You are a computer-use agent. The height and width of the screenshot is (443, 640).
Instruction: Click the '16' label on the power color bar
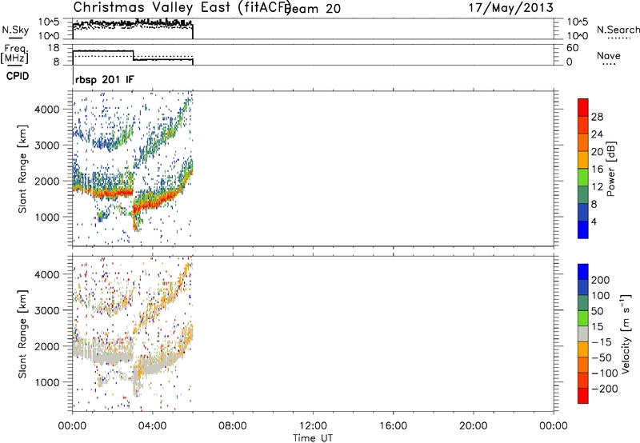click(597, 170)
